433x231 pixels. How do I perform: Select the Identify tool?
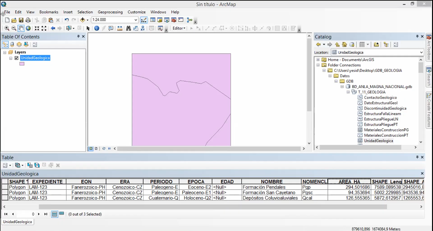click(x=97, y=28)
